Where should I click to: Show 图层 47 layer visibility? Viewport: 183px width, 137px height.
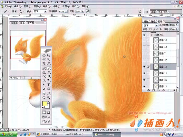pyautogui.click(x=144, y=60)
